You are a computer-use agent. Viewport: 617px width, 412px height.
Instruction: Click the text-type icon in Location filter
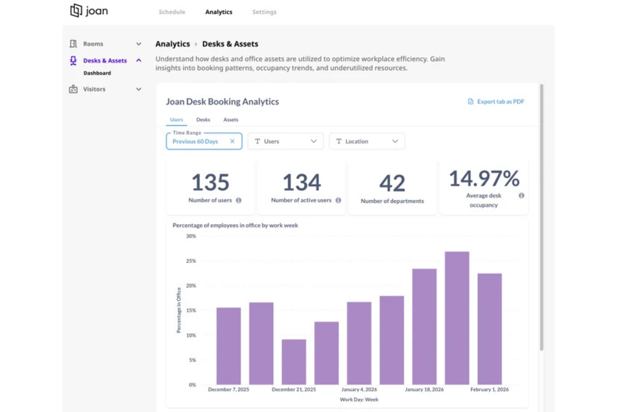coord(339,142)
